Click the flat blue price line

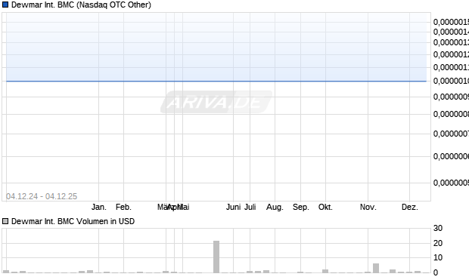click(x=216, y=81)
